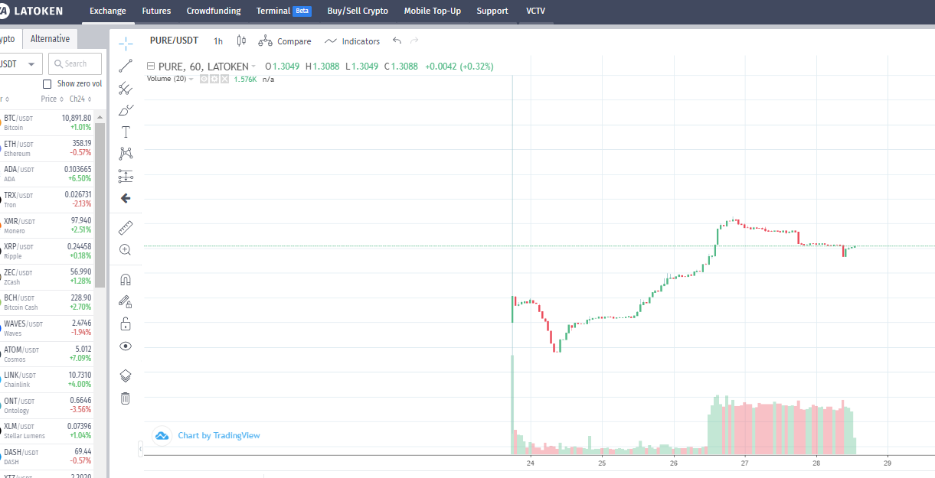Screen dimensions: 935x478
Task: Click the undo arrow
Action: [397, 41]
